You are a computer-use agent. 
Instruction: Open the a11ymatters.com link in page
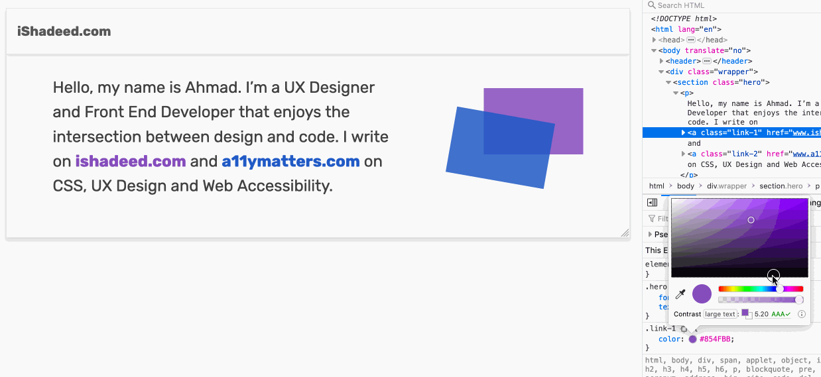point(290,162)
